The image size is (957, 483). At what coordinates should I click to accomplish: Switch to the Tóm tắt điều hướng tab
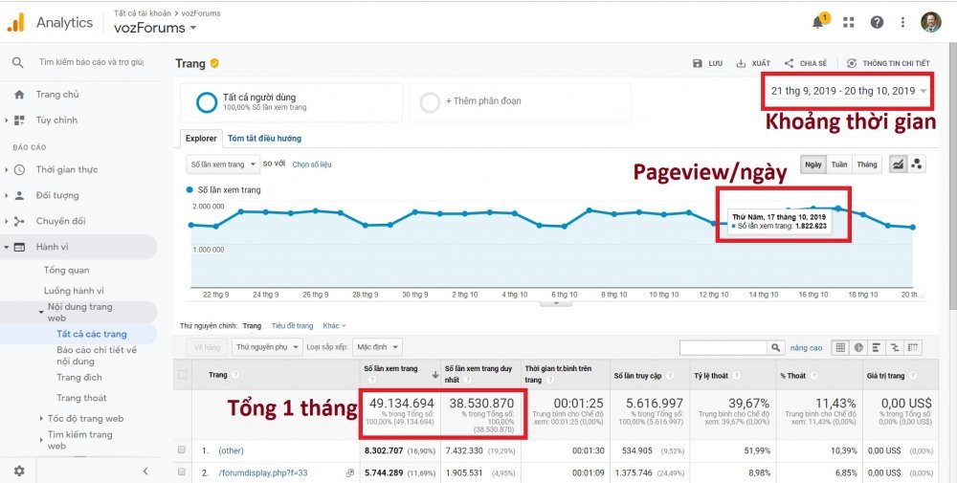[x=264, y=139]
